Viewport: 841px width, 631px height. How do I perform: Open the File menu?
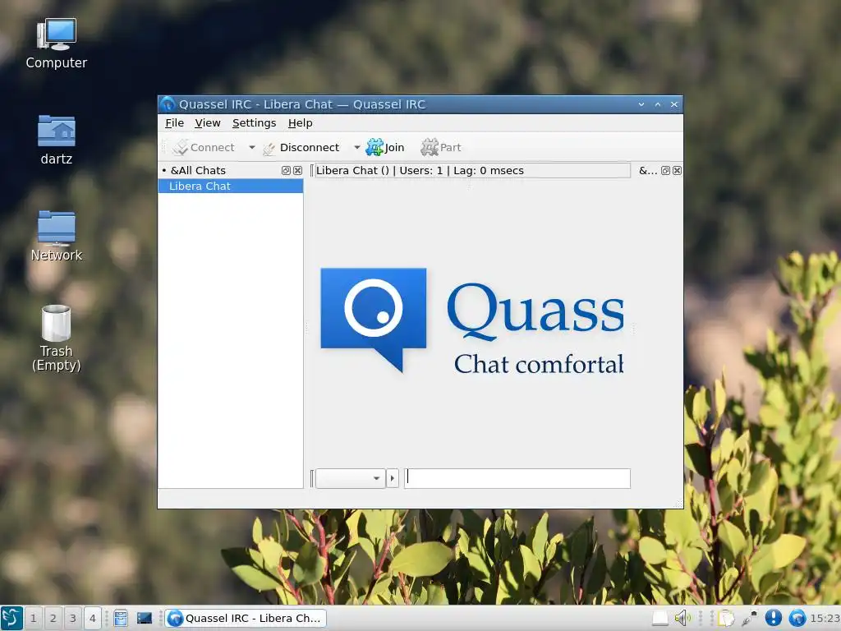[174, 123]
